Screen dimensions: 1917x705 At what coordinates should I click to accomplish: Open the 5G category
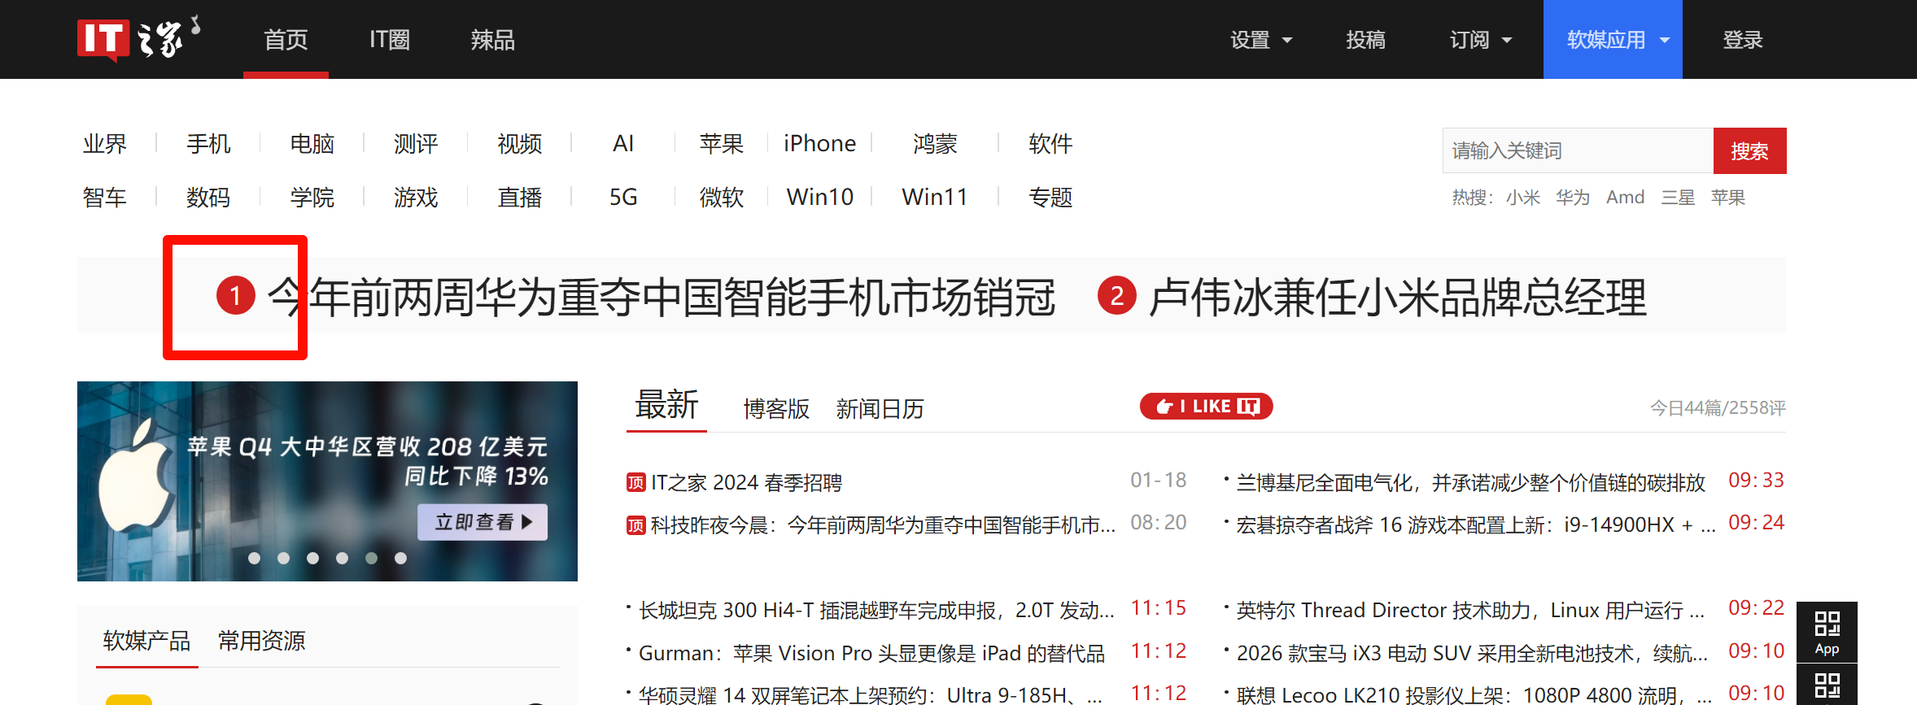click(623, 198)
